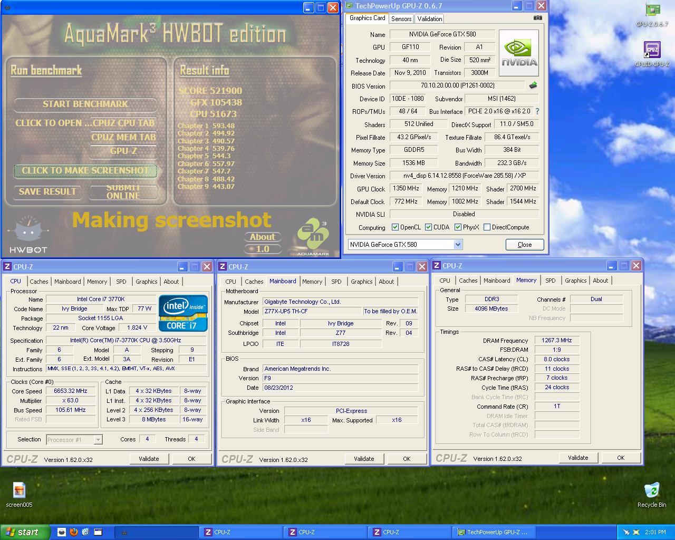Image resolution: width=675 pixels, height=540 pixels.
Task: Switch to the Sensors tab in GPU-Z
Action: (401, 18)
